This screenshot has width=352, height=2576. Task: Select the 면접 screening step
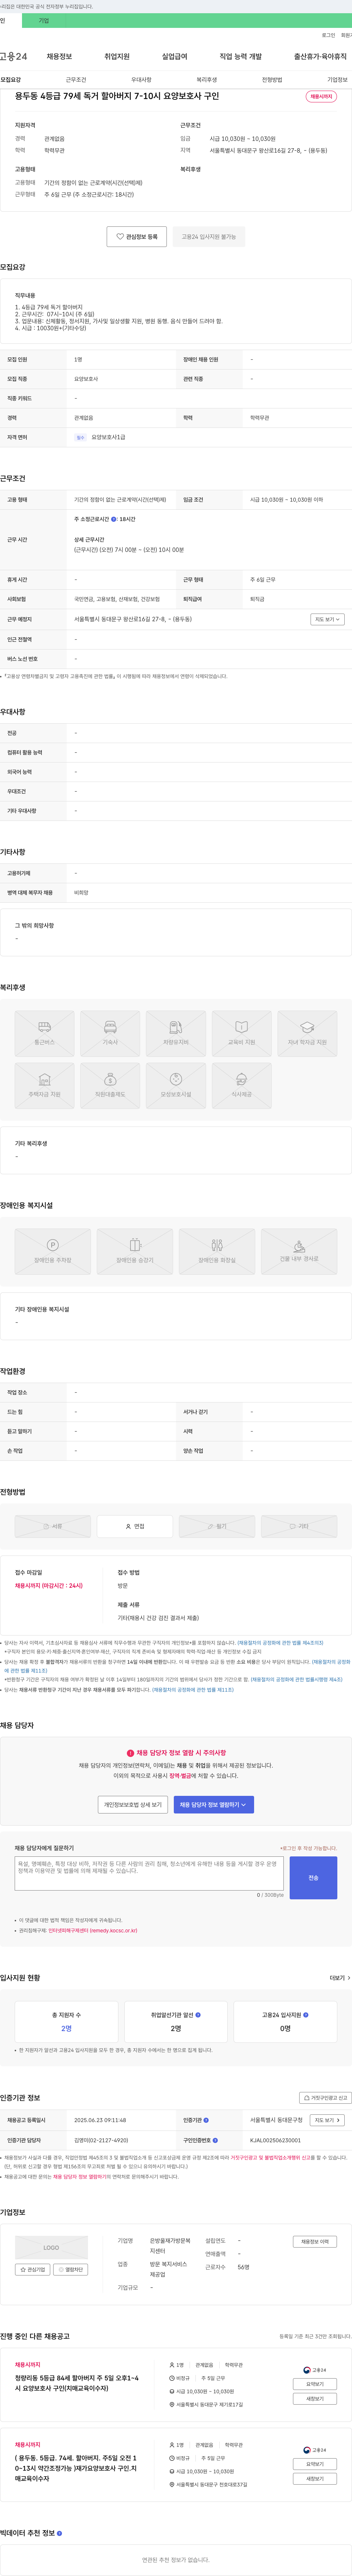(135, 1526)
